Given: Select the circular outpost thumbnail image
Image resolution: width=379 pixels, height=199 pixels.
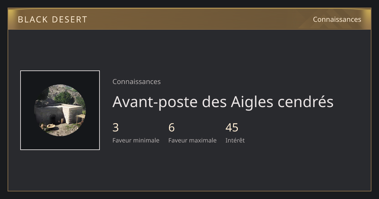Looking at the screenshot, I should click(x=60, y=110).
